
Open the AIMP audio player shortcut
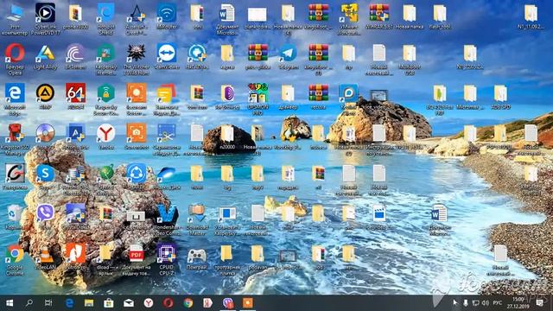[45, 97]
